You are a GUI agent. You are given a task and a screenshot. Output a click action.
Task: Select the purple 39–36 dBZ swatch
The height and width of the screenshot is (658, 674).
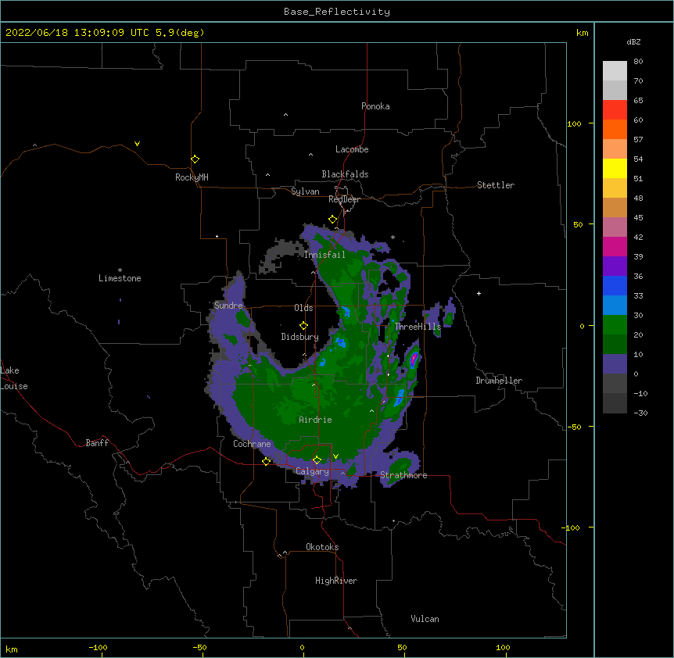(x=615, y=266)
